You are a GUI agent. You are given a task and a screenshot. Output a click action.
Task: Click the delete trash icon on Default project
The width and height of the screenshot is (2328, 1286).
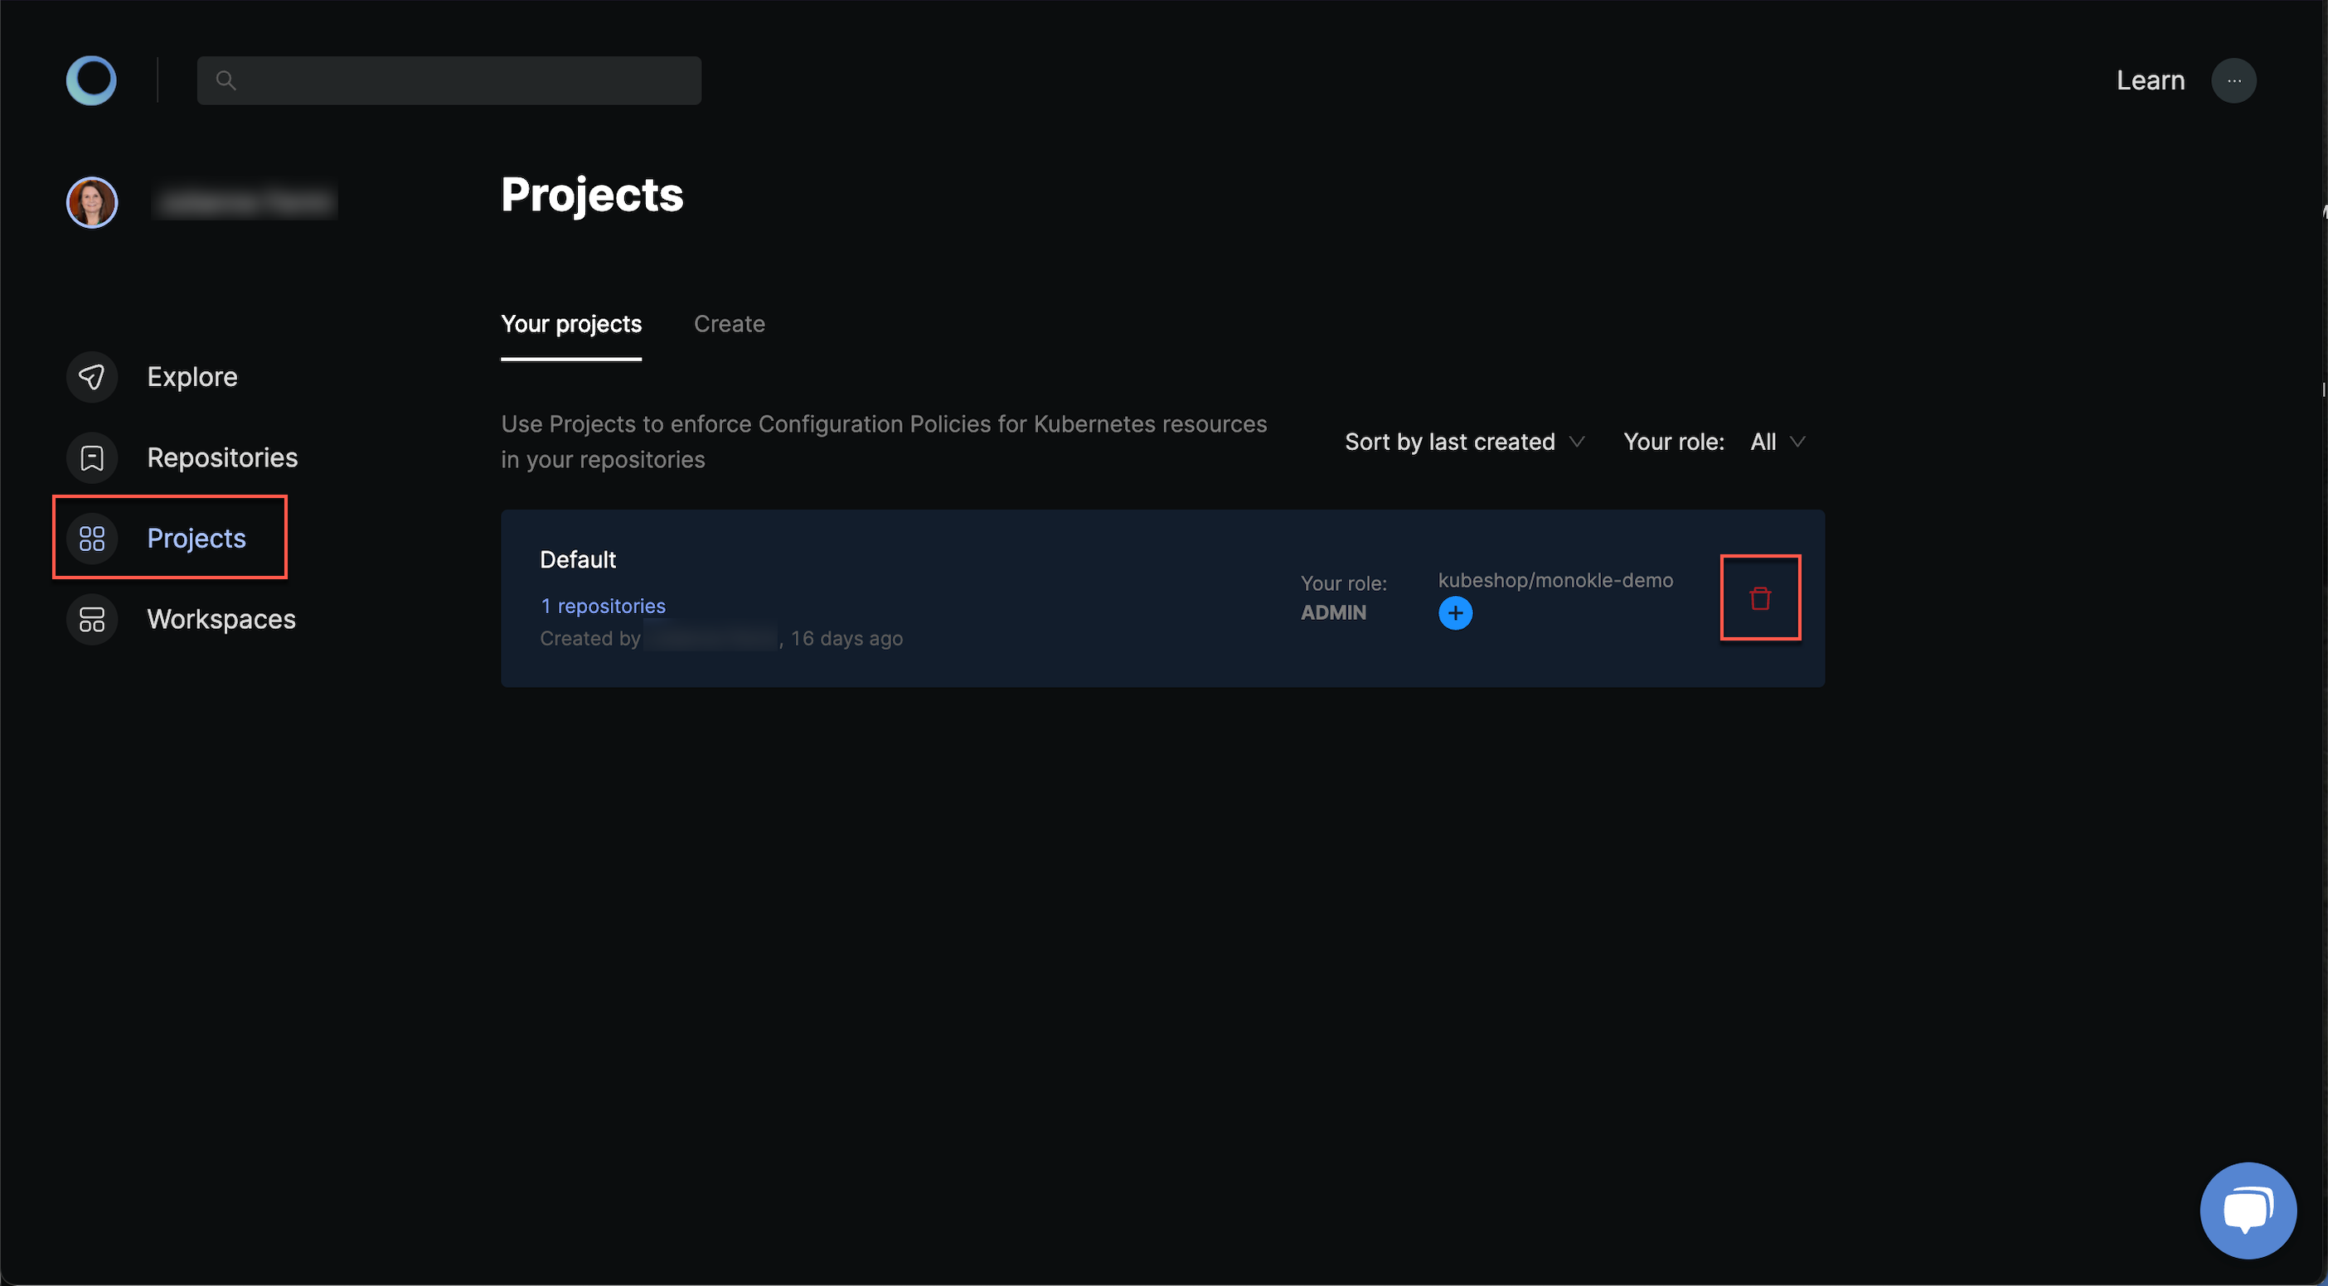coord(1759,597)
